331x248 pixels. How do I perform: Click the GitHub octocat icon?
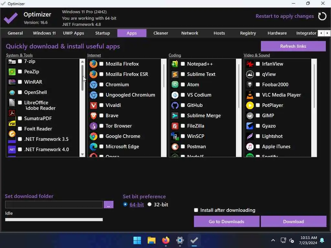[x=175, y=105]
